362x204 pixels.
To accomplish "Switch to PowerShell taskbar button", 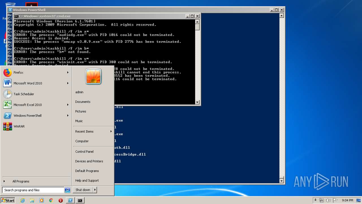I will tap(70, 200).
